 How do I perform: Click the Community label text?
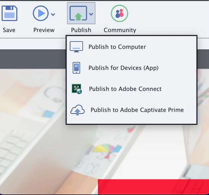pos(120,30)
